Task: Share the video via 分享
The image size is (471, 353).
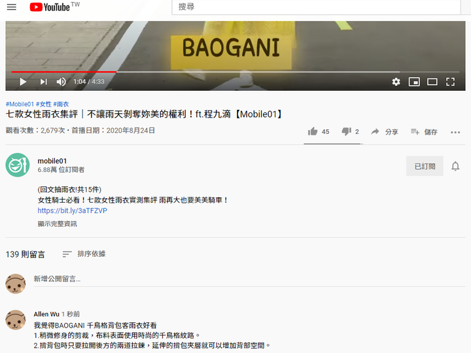Action: point(385,132)
